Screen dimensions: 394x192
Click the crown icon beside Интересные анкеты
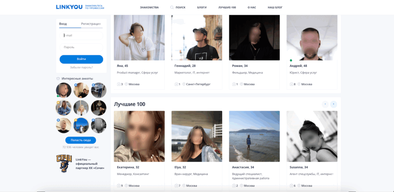58,78
